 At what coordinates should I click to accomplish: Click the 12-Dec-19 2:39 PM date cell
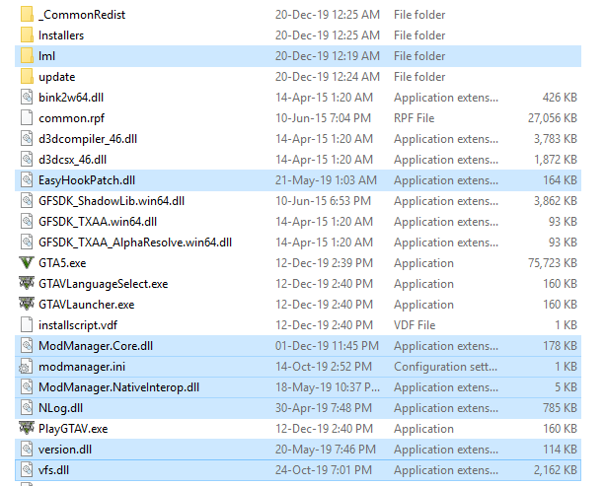324,263
